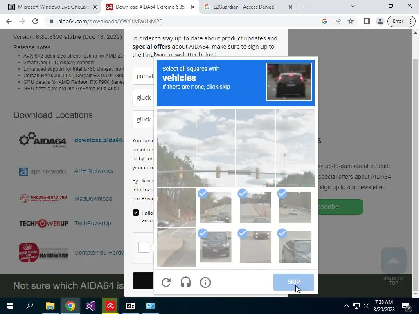This screenshot has height=314, width=419.
Task: Open the APH Networks download link
Action: [94, 171]
